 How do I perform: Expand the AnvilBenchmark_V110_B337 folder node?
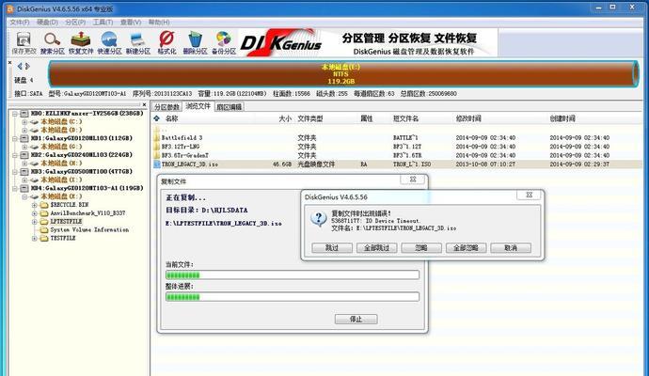click(35, 213)
